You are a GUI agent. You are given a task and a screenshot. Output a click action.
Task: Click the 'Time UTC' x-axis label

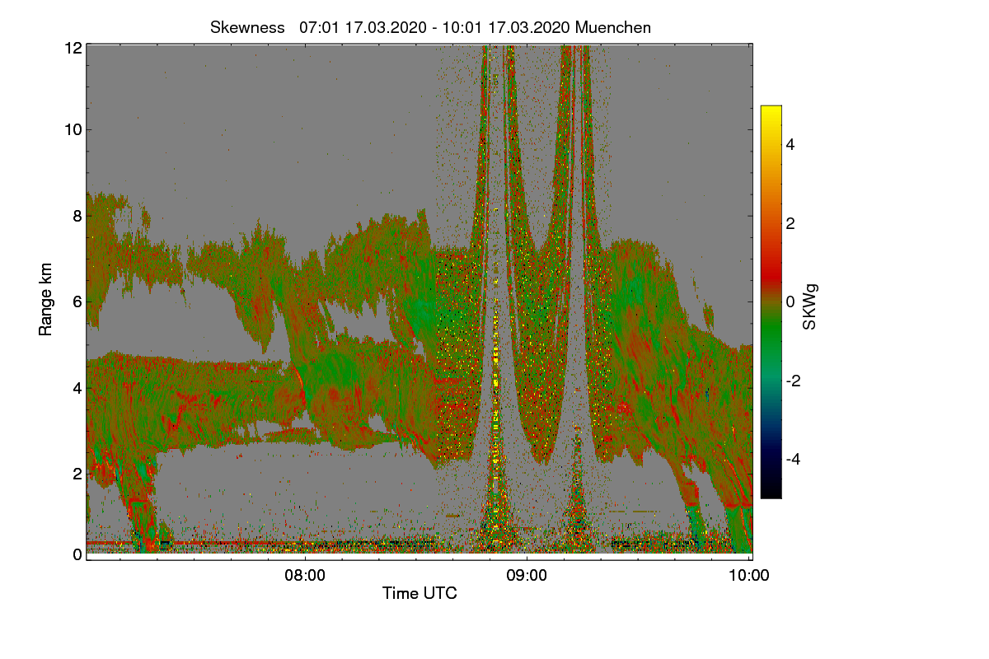[x=420, y=593]
